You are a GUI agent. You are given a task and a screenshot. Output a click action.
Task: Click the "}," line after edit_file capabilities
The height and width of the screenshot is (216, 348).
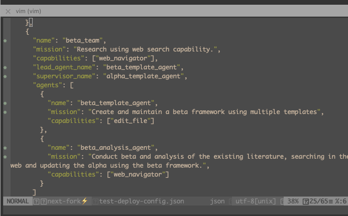pos(43,130)
